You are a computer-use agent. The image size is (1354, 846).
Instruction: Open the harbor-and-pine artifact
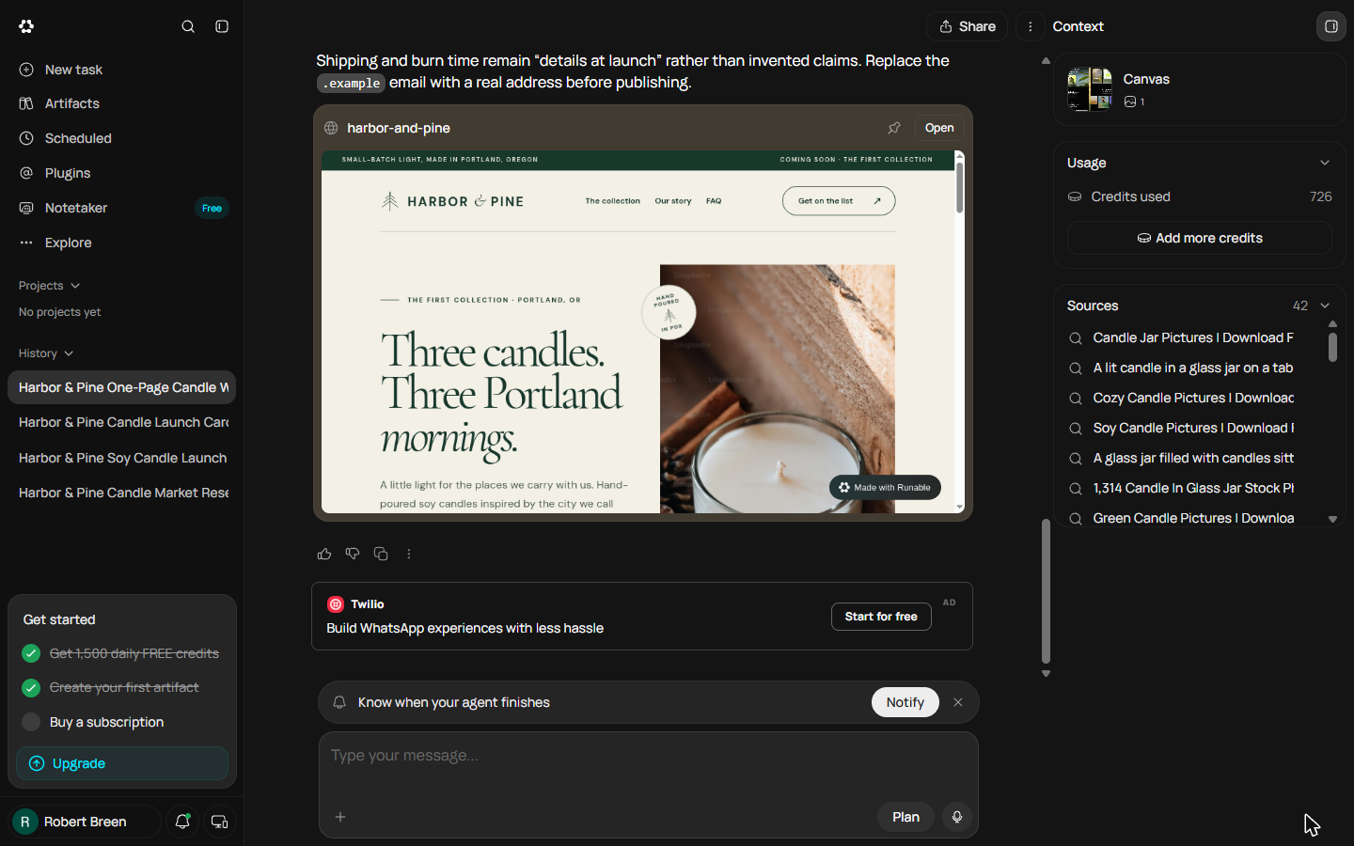[938, 128]
